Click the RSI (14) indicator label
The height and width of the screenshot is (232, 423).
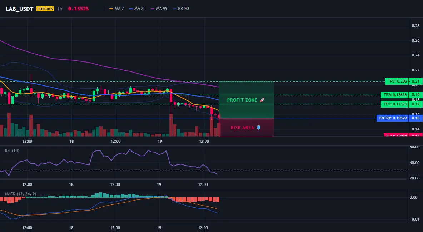(12, 150)
